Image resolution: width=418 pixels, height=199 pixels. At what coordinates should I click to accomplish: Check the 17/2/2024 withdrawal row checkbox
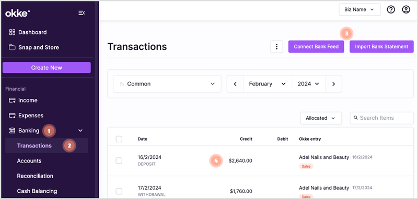(119, 191)
